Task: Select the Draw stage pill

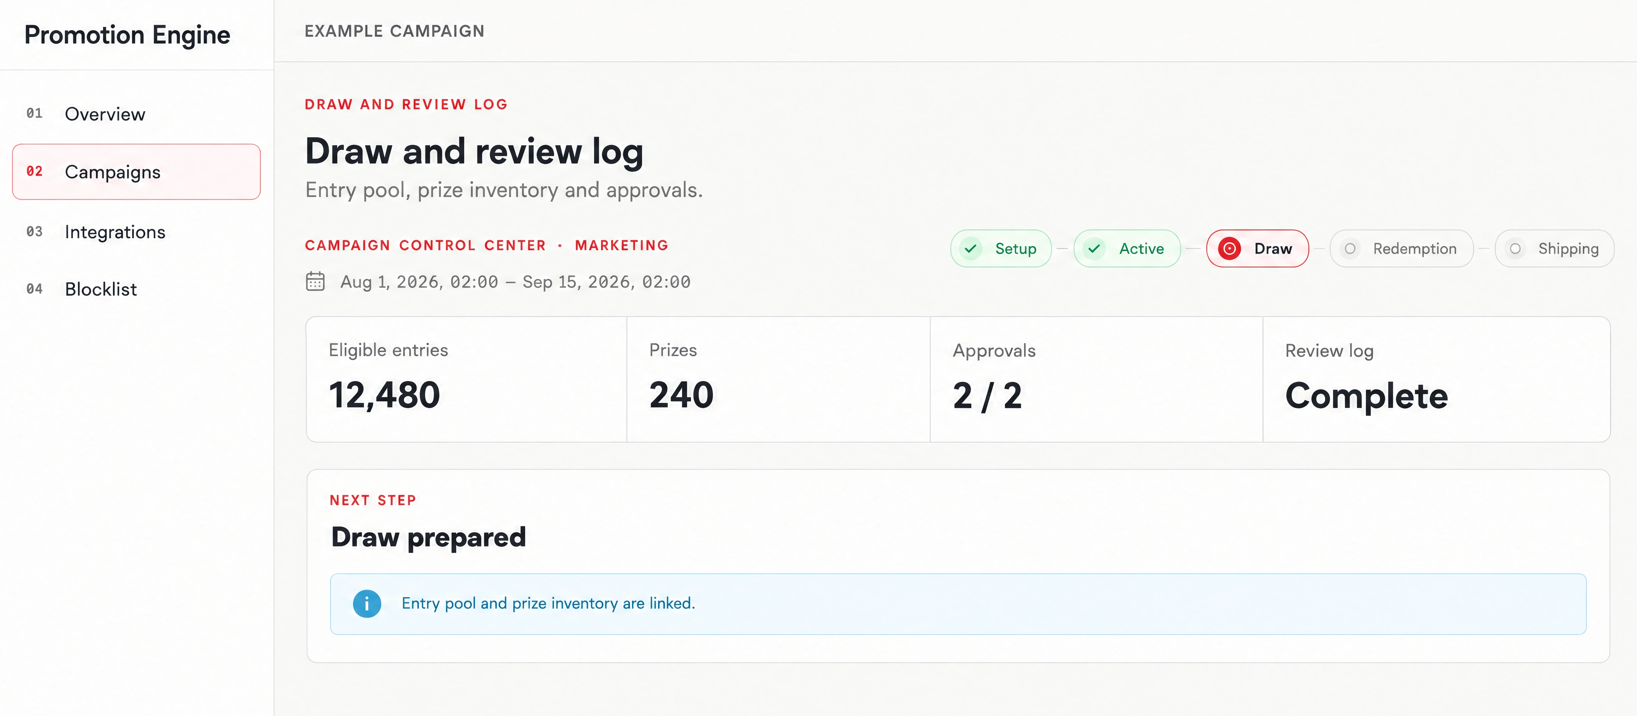Action: point(1258,248)
